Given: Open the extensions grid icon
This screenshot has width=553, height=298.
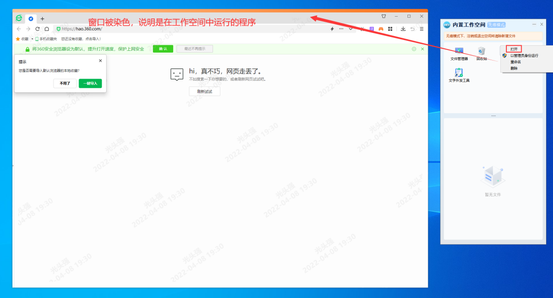Looking at the screenshot, I should (x=390, y=29).
